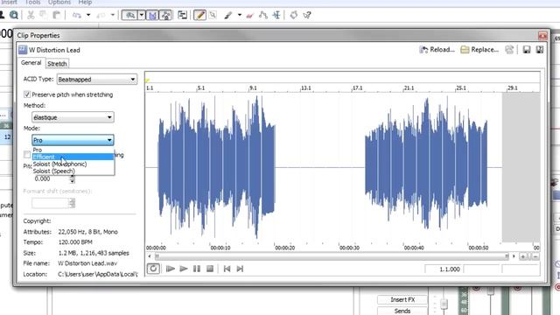
Task: Select the Selection tool beside pencil
Action: click(213, 15)
